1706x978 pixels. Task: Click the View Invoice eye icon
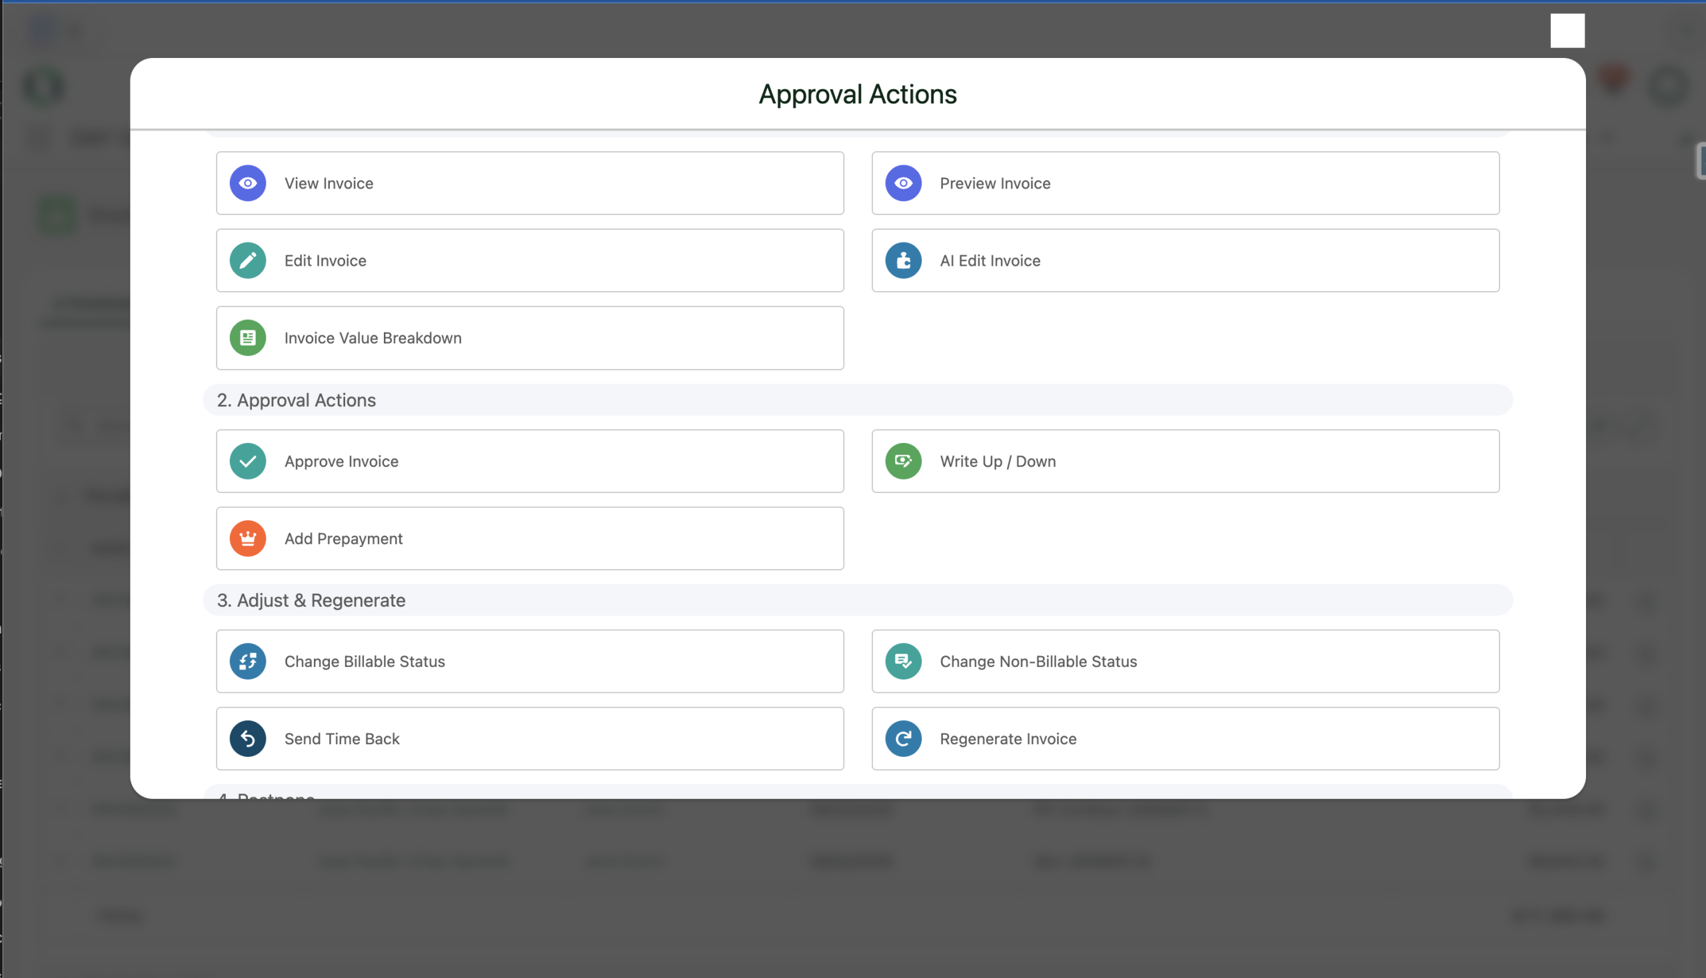pos(248,183)
